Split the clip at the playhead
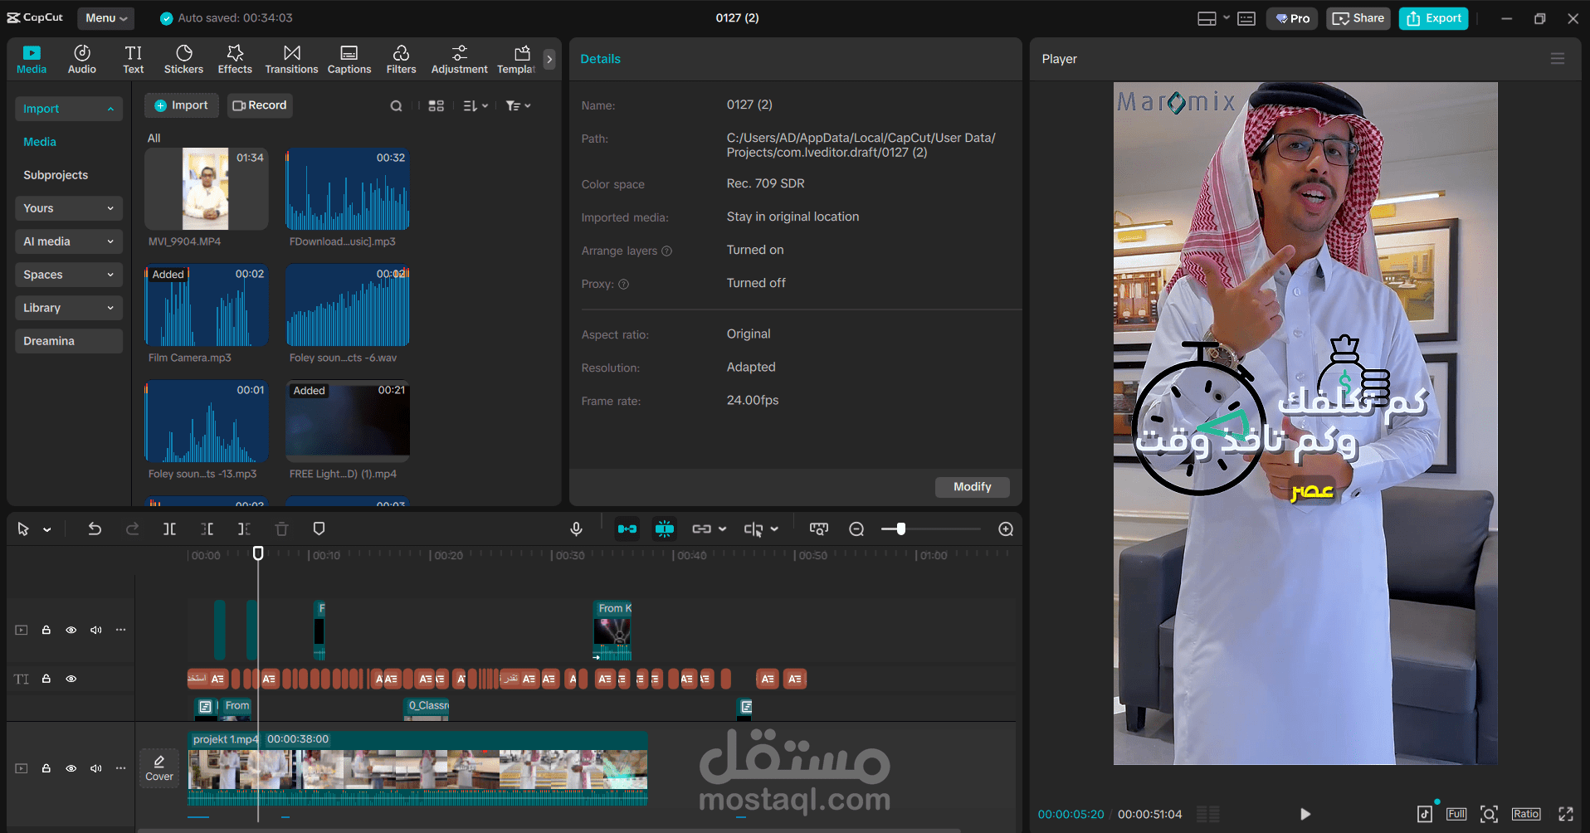This screenshot has height=833, width=1590. click(x=169, y=529)
